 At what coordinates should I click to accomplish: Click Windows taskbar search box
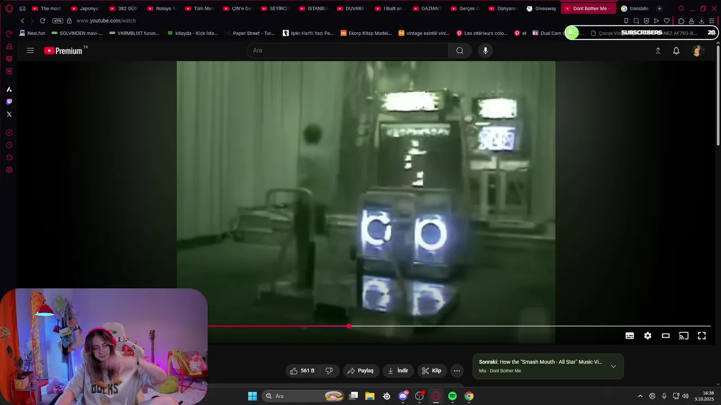(x=304, y=396)
